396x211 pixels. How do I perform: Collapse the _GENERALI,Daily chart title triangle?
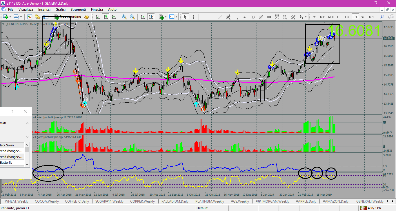point(3,24)
